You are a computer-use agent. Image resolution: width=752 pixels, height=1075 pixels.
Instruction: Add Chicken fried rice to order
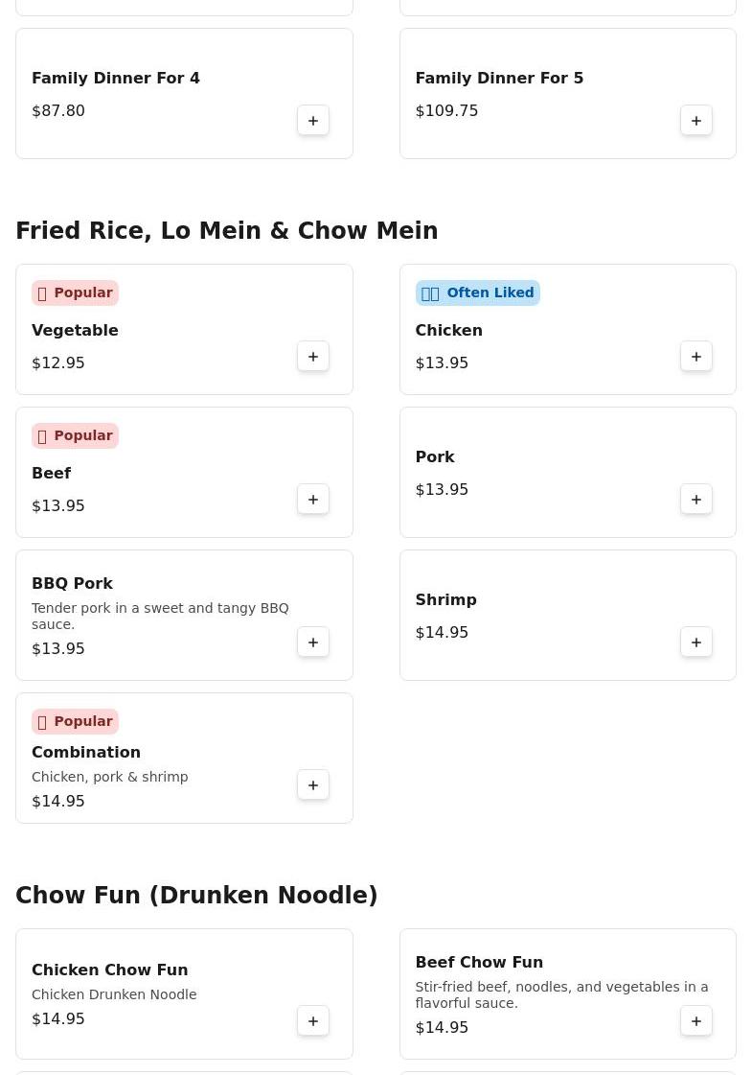pyautogui.click(x=696, y=357)
